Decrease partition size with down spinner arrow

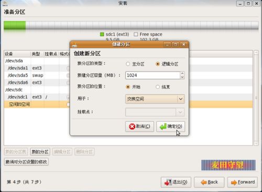click(x=182, y=77)
